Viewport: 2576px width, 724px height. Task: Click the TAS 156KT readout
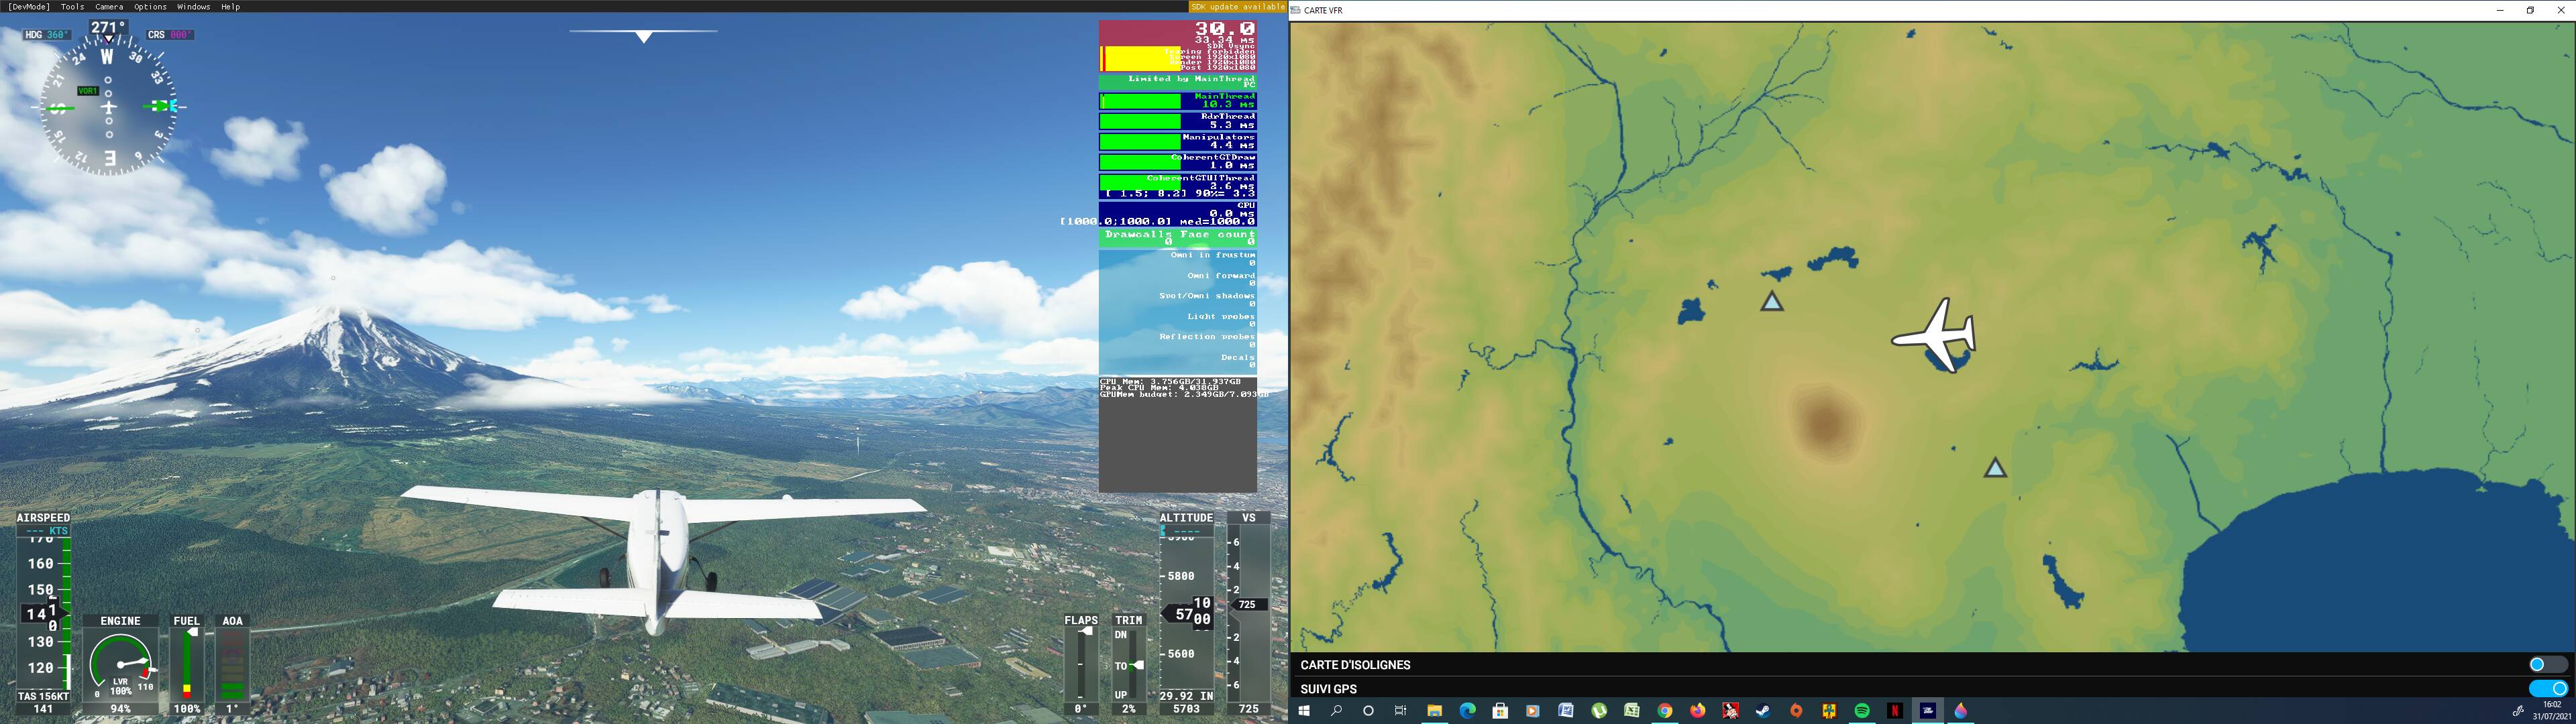tap(43, 696)
